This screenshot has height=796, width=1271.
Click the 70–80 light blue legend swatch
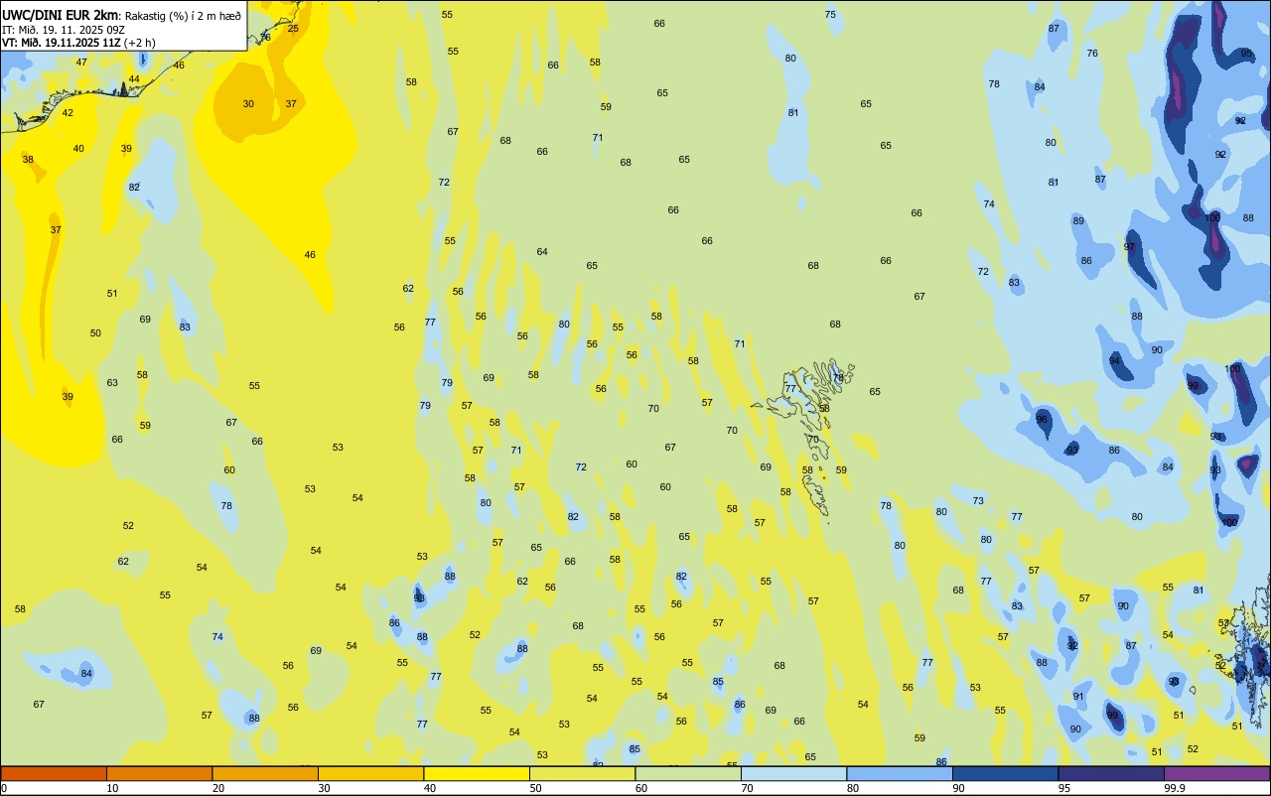(793, 773)
